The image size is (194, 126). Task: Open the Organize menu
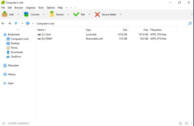[31, 8]
